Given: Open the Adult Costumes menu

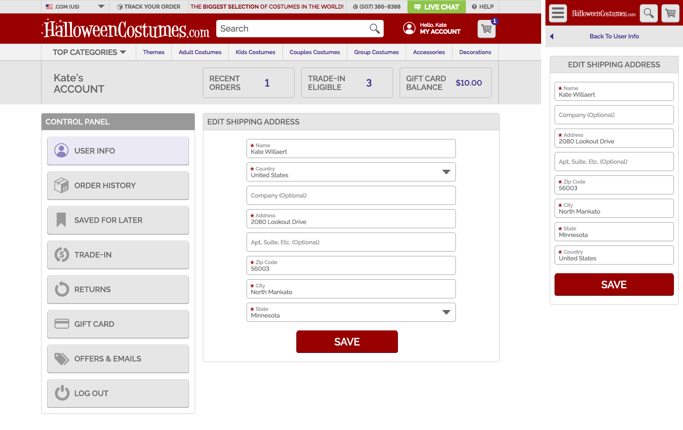Looking at the screenshot, I should point(200,52).
